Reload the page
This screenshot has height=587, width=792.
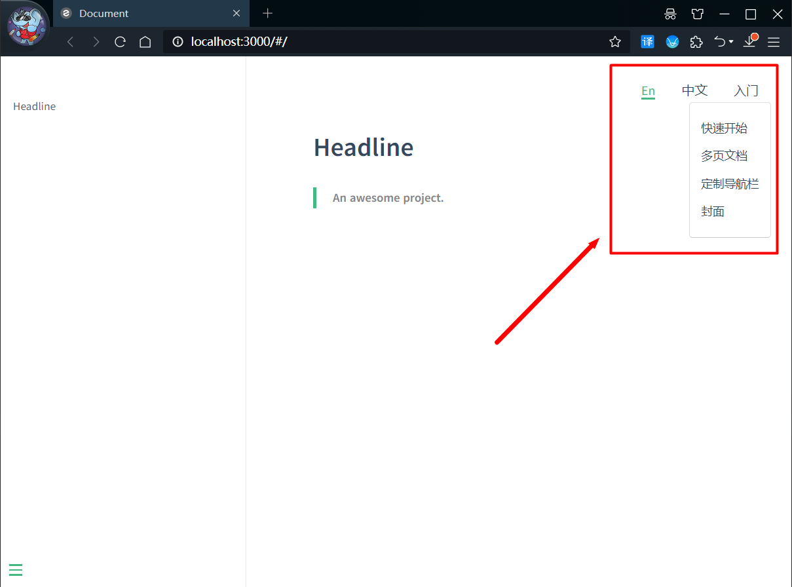click(121, 42)
